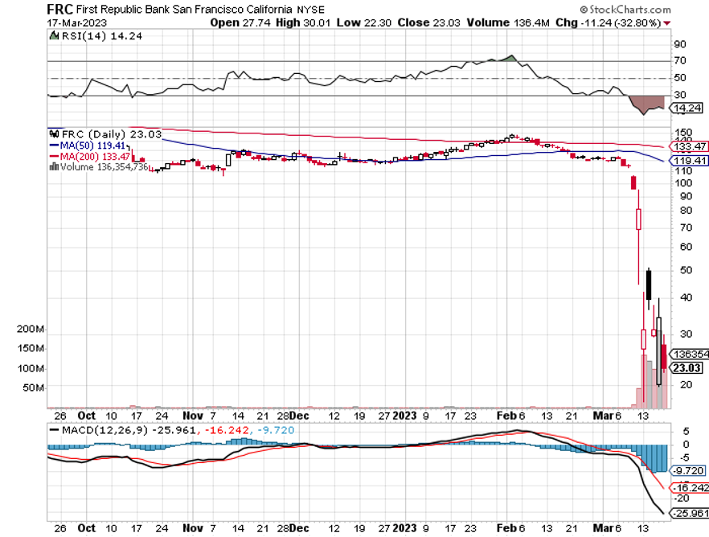
Task: Click the 133.47 MA(200) price axis tag
Action: point(690,147)
